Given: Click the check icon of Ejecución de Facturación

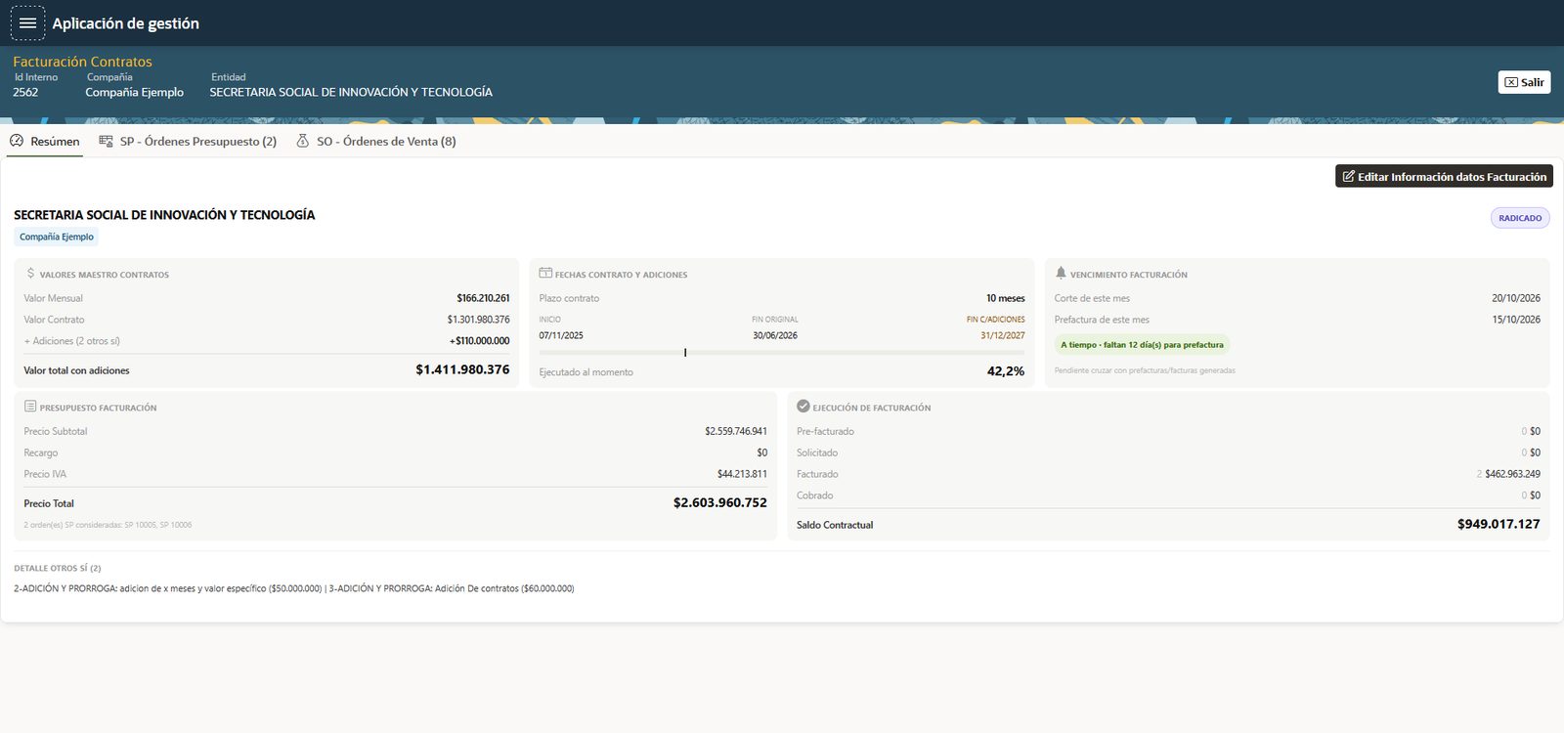Looking at the screenshot, I should coord(804,407).
